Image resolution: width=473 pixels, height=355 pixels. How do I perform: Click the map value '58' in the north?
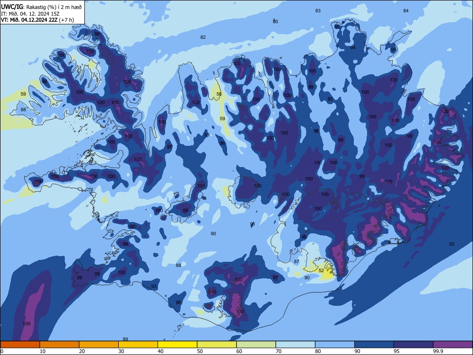pyautogui.click(x=219, y=94)
